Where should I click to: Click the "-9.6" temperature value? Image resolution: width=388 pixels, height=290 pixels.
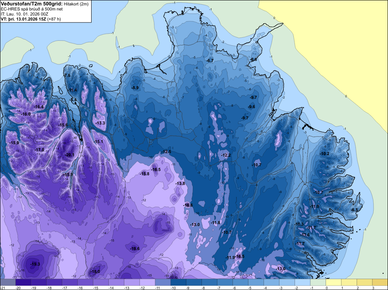(x=251, y=107)
